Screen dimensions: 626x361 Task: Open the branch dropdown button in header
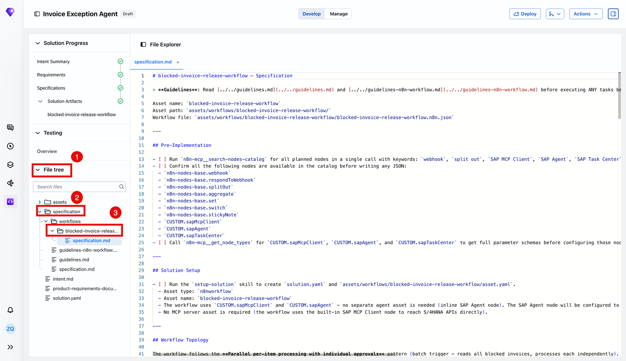[555, 14]
